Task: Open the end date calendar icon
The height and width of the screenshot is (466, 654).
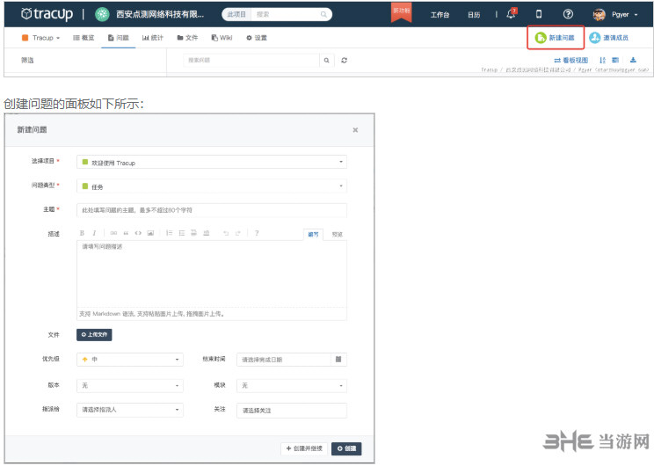Action: click(x=338, y=360)
